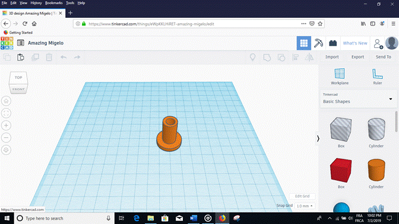The width and height of the screenshot is (399, 224).
Task: Click the Tinkercad logo
Action: pyautogui.click(x=7, y=43)
